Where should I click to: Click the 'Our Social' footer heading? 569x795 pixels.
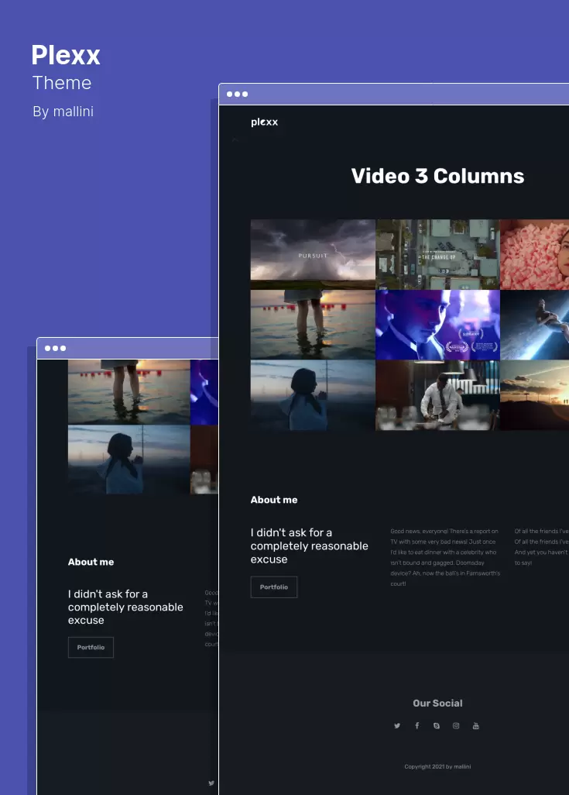437,704
